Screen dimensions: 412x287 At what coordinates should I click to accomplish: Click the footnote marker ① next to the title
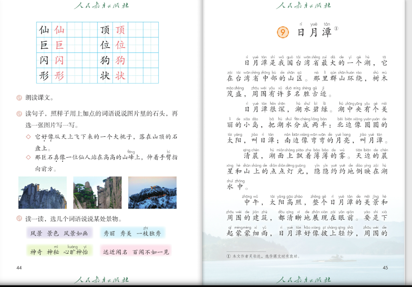pyautogui.click(x=336, y=28)
